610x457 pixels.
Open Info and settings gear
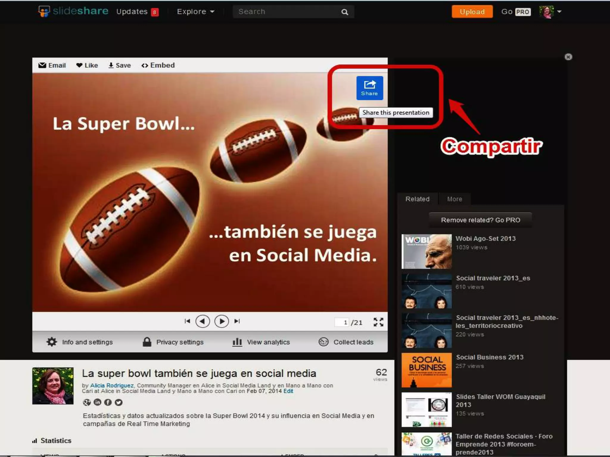(x=52, y=342)
